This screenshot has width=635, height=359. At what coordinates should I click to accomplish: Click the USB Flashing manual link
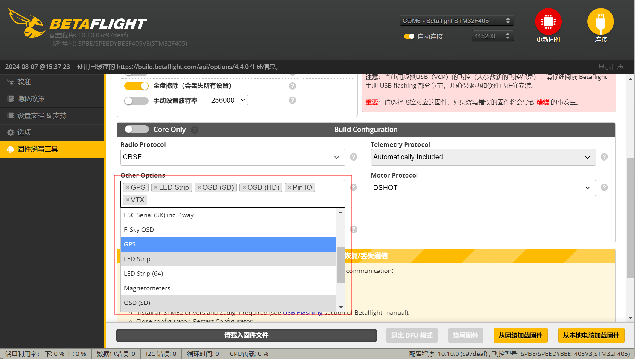[x=303, y=313]
